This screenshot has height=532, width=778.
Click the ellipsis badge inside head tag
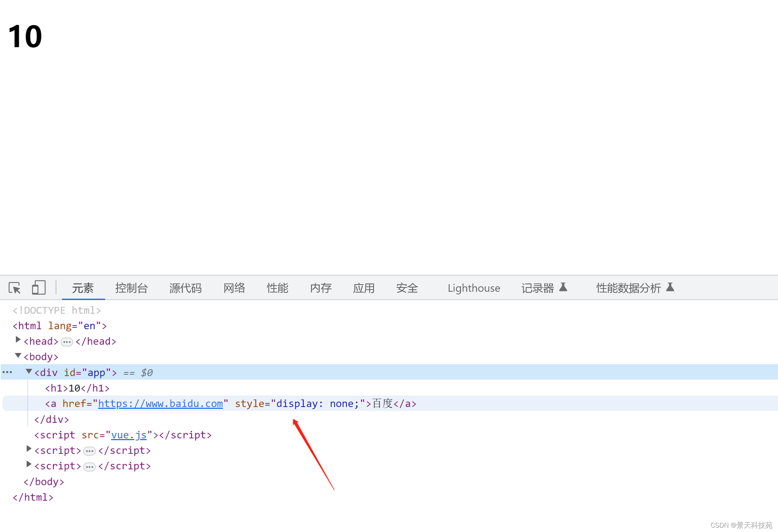67,342
